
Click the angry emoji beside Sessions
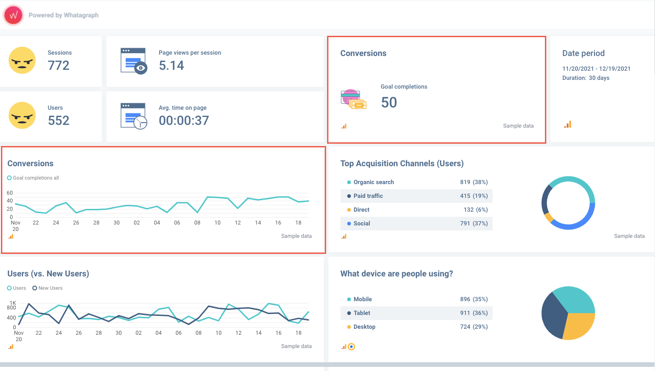[x=22, y=60]
